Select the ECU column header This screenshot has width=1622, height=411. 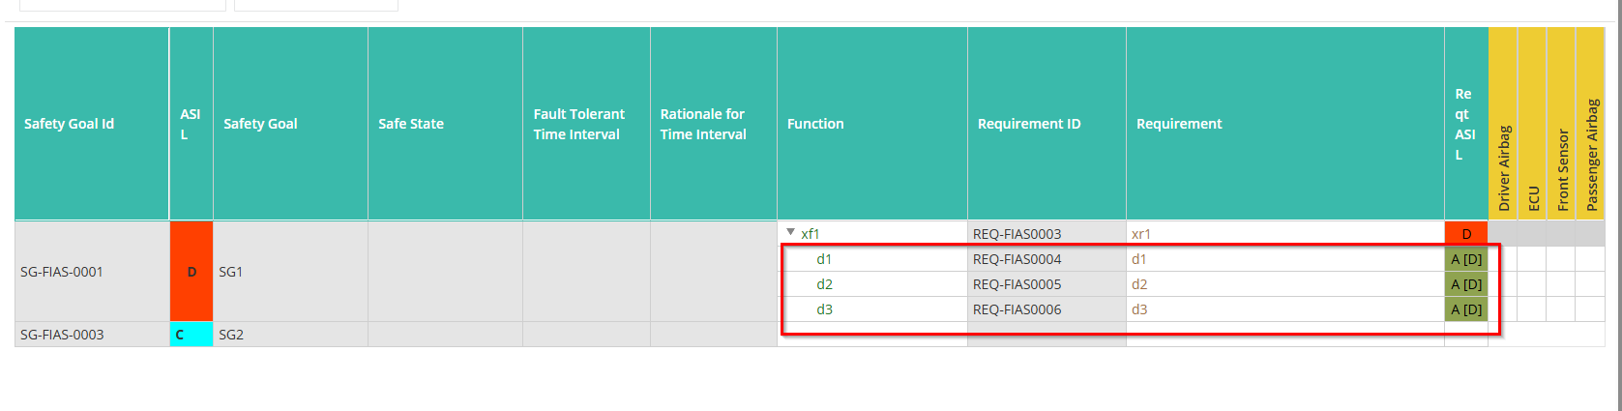[1532, 124]
